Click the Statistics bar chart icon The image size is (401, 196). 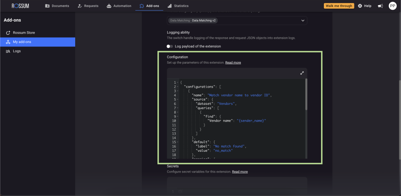tap(170, 6)
